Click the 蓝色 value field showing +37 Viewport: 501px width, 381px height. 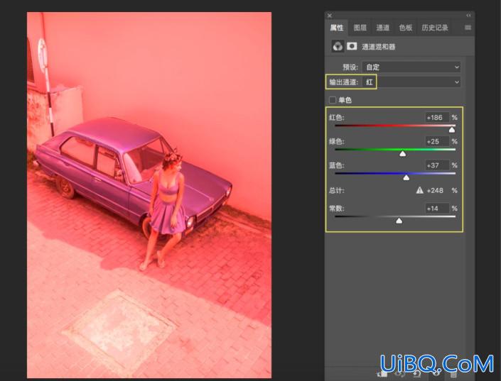(437, 165)
